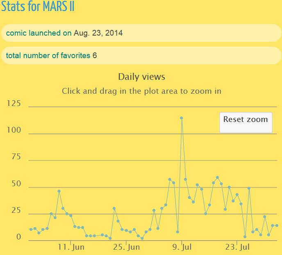Click the Daily views chart title
The image size is (282, 255).
141,77
